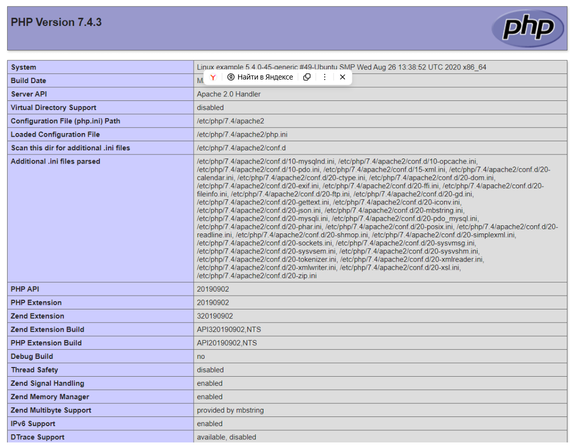
Task: Click the 'Thread Safety' label
Action: [35, 371]
